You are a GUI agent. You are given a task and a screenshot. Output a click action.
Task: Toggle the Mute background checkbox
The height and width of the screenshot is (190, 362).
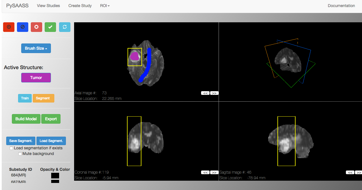coord(20,154)
